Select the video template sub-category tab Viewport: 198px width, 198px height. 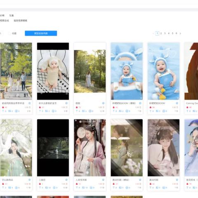[20, 21]
